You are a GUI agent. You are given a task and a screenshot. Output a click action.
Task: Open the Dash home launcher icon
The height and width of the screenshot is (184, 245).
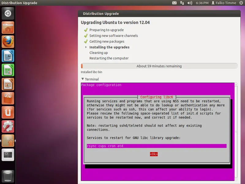point(8,13)
